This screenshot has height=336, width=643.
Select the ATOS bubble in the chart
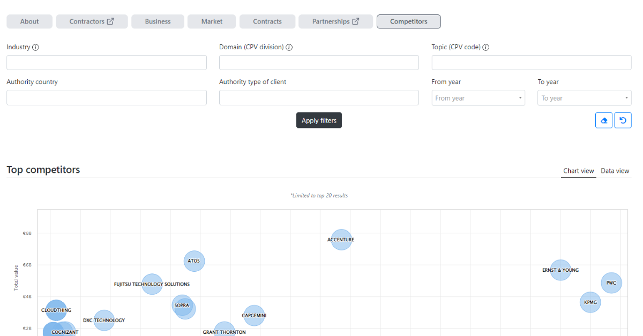coord(194,261)
